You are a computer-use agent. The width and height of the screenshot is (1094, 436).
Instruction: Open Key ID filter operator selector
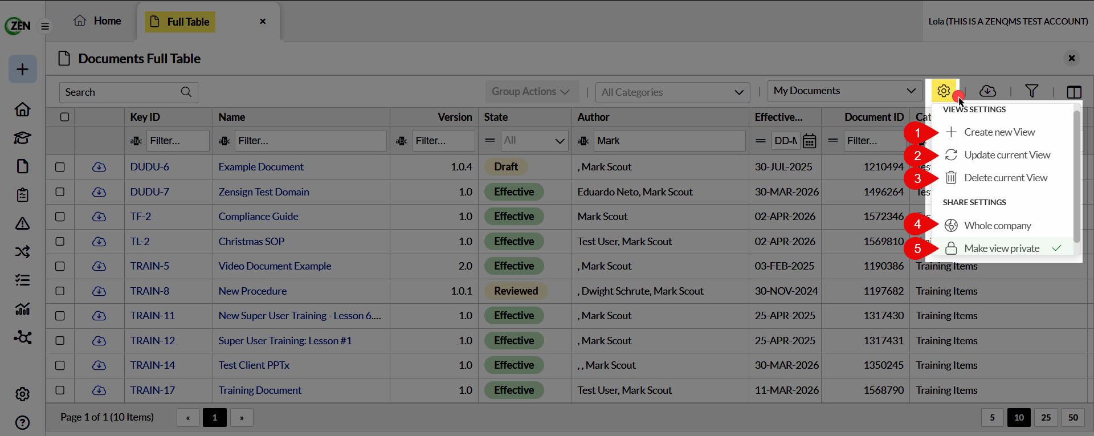pyautogui.click(x=136, y=141)
